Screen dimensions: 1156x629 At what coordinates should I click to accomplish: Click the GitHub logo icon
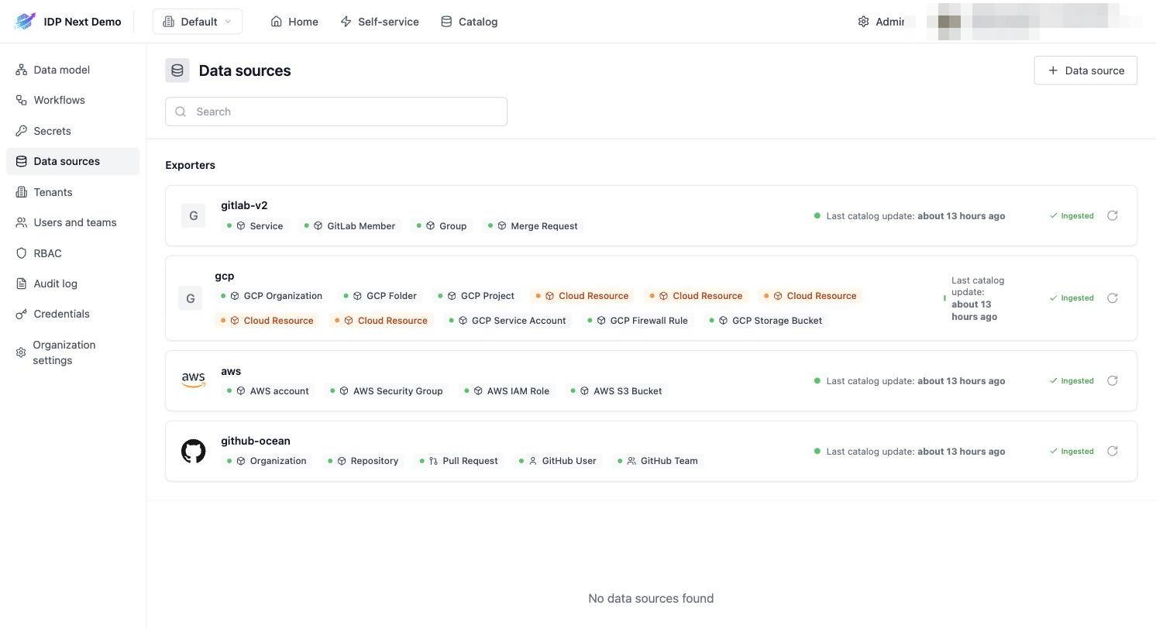[193, 451]
